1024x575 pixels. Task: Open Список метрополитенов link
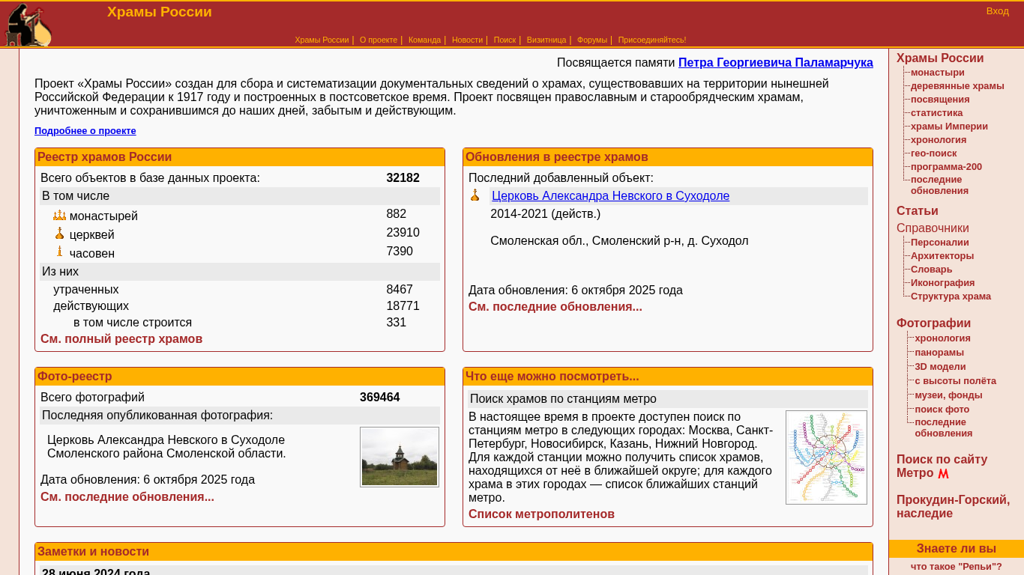point(541,514)
